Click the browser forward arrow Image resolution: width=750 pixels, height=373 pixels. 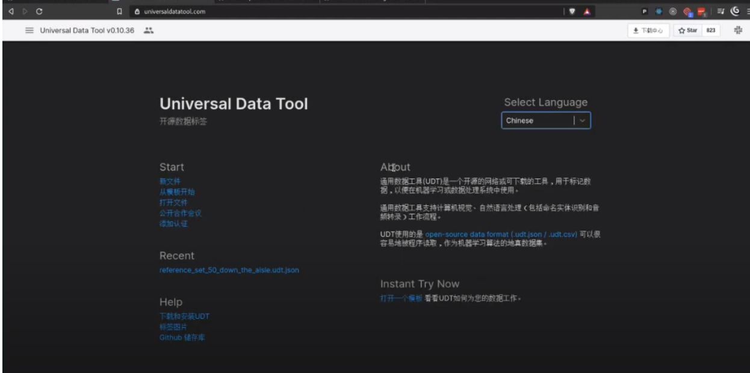[x=25, y=11]
